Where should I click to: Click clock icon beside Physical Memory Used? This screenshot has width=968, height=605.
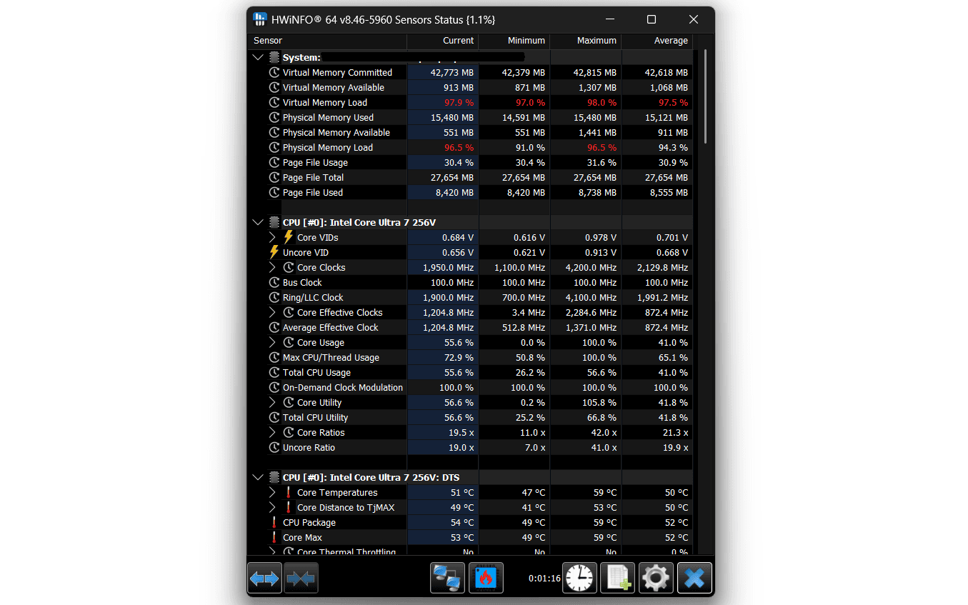click(274, 118)
